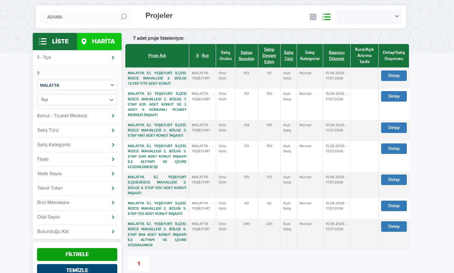The image size is (454, 273).
Task: Expand the Satış Kategorisi filter
Action: [x=77, y=145]
